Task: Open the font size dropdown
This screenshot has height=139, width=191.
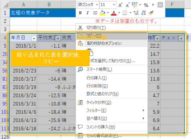Action: [x=114, y=5]
